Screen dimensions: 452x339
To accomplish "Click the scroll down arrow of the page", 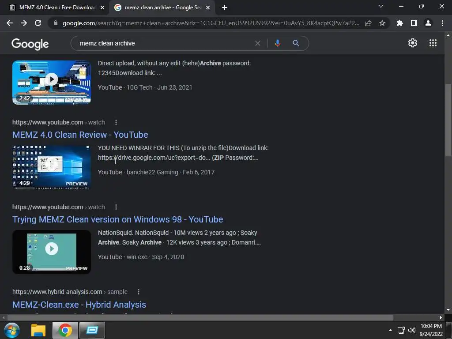I will pyautogui.click(x=448, y=310).
